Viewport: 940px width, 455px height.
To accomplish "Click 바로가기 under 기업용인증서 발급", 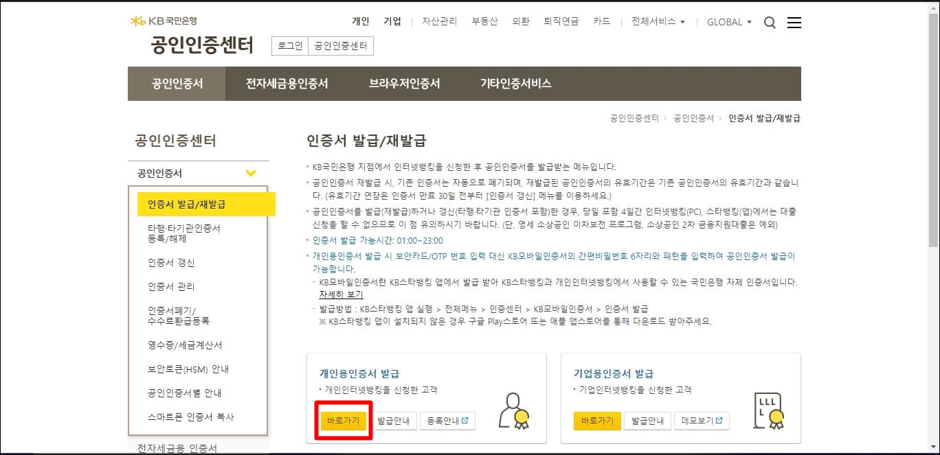I will coord(597,421).
